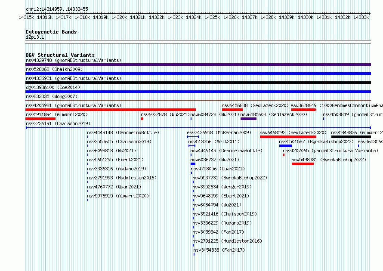Screen dimensions: 383x271
Task: Click blue bar of nsv5501587 (ByrskaBishop2022)
Action: coord(286,146)
